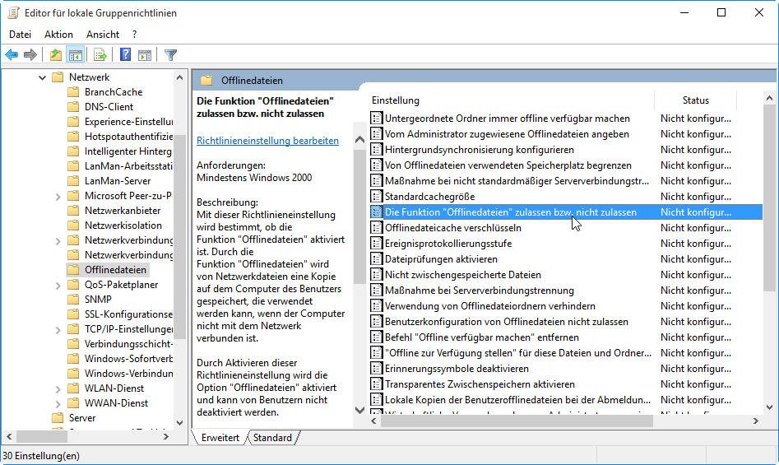
Task: Click the tree pane scroll-up arrow
Action: (x=180, y=77)
